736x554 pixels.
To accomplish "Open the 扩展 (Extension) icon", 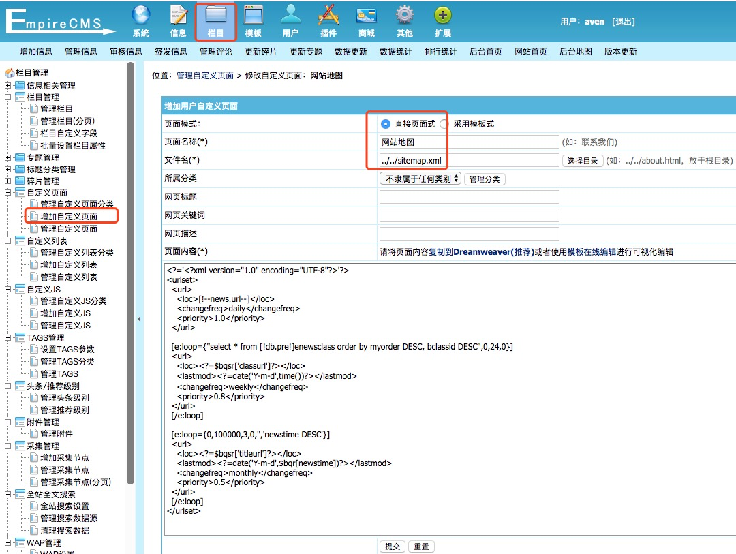I will (x=442, y=20).
